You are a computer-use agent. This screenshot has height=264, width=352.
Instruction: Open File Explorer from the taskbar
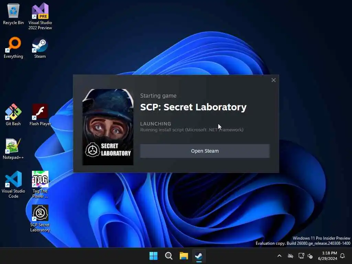click(x=184, y=256)
